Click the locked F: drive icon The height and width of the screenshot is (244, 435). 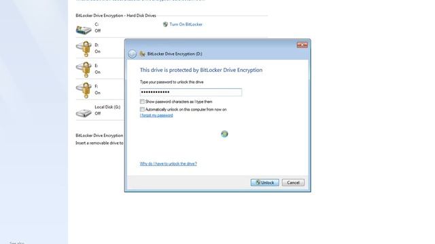[x=84, y=90]
